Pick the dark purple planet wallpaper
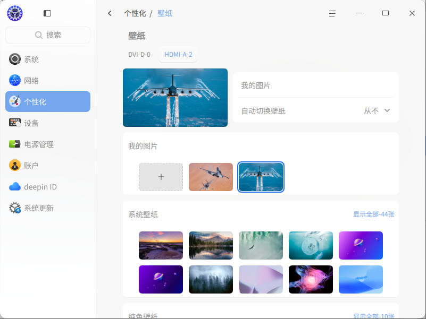426x319 pixels. [x=161, y=279]
